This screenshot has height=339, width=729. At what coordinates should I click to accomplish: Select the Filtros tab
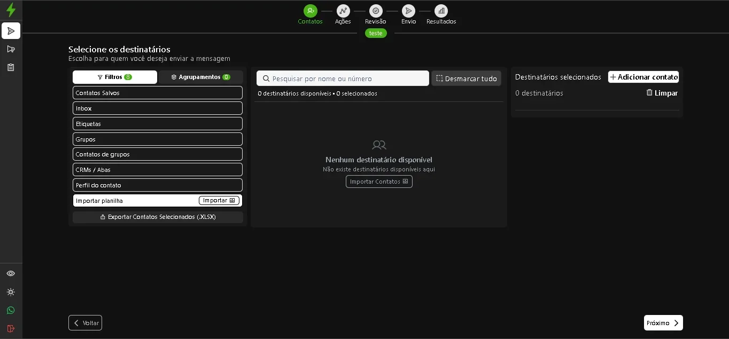pyautogui.click(x=115, y=77)
